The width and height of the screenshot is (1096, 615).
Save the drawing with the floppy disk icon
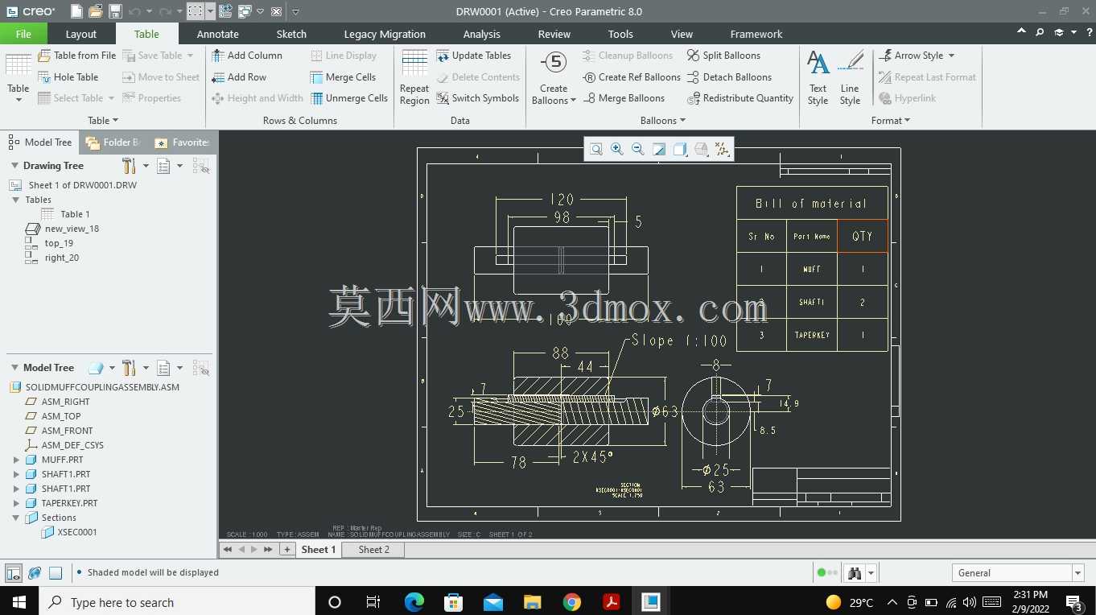pos(115,11)
